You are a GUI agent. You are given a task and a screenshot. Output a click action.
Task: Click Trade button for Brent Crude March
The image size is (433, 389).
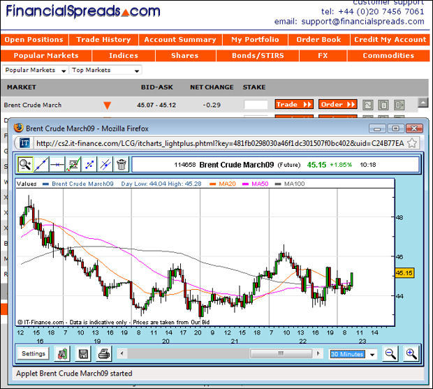tap(294, 105)
